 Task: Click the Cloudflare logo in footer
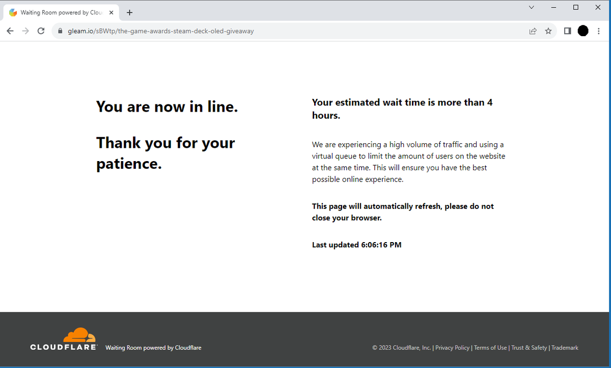[64, 339]
